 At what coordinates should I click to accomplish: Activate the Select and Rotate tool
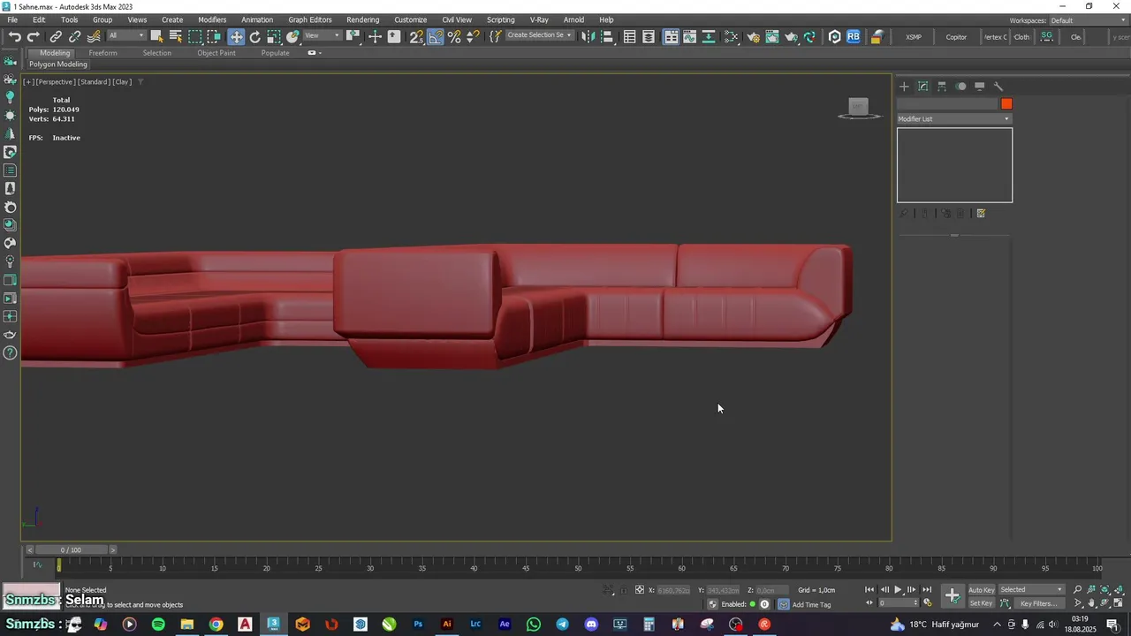point(255,36)
